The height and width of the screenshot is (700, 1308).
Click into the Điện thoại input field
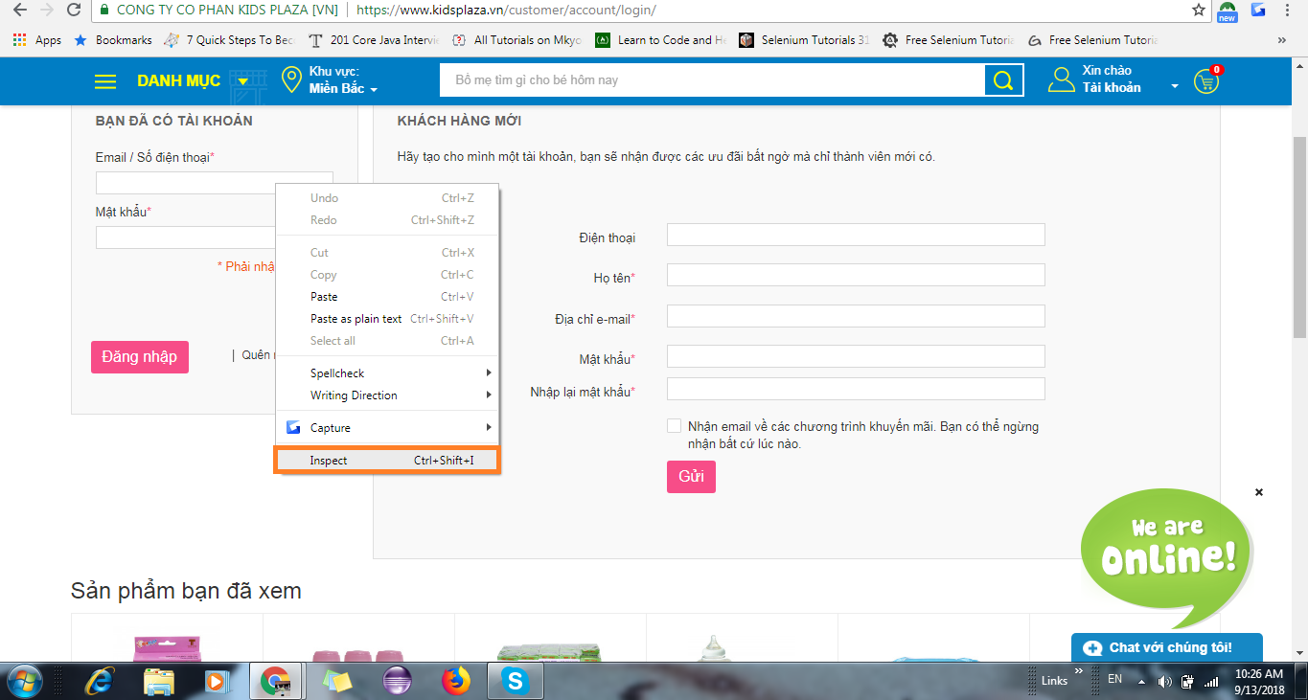pyautogui.click(x=856, y=235)
